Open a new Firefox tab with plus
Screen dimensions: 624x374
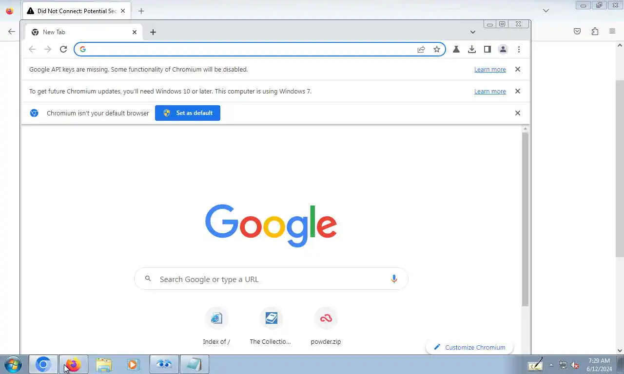coord(141,11)
